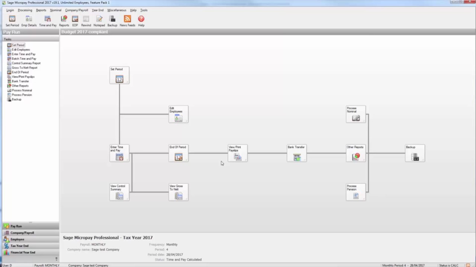Click the Time and Pay toolbar icon
The image size is (476, 267).
coord(48,21)
